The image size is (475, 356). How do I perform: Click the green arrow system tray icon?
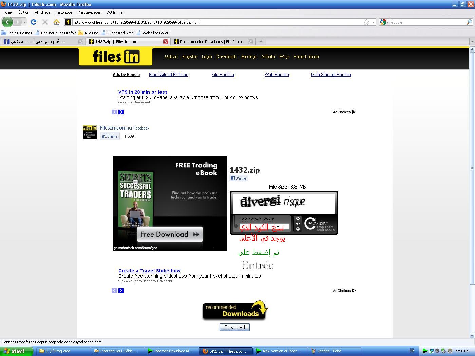425,351
